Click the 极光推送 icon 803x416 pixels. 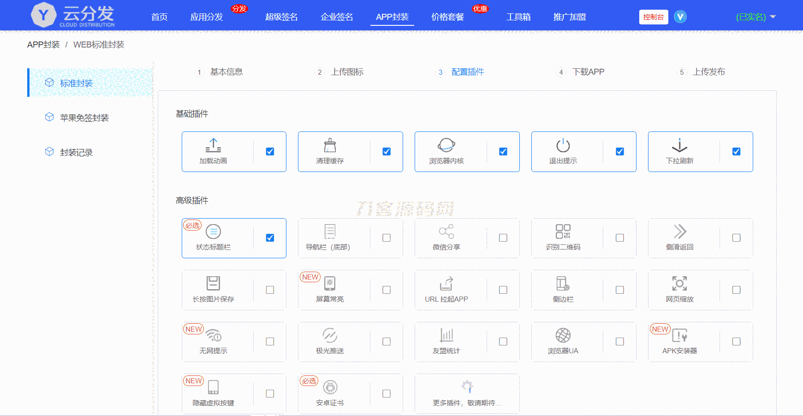point(330,335)
